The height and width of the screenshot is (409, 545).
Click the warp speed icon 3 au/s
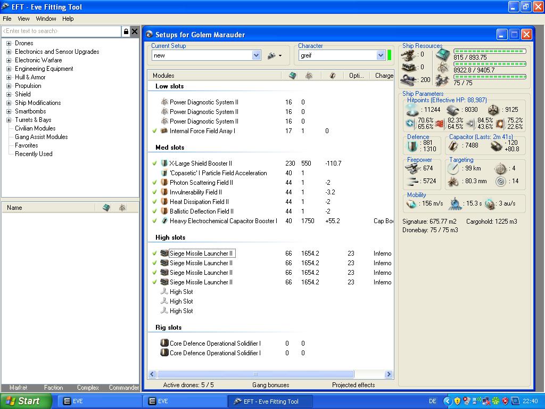coord(490,204)
